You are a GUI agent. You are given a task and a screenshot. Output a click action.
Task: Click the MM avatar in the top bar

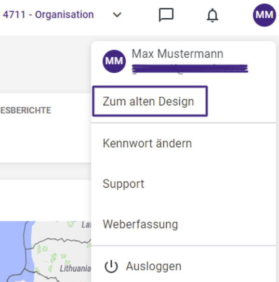point(264,15)
